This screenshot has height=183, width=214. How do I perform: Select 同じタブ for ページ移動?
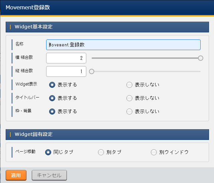pos(48,152)
